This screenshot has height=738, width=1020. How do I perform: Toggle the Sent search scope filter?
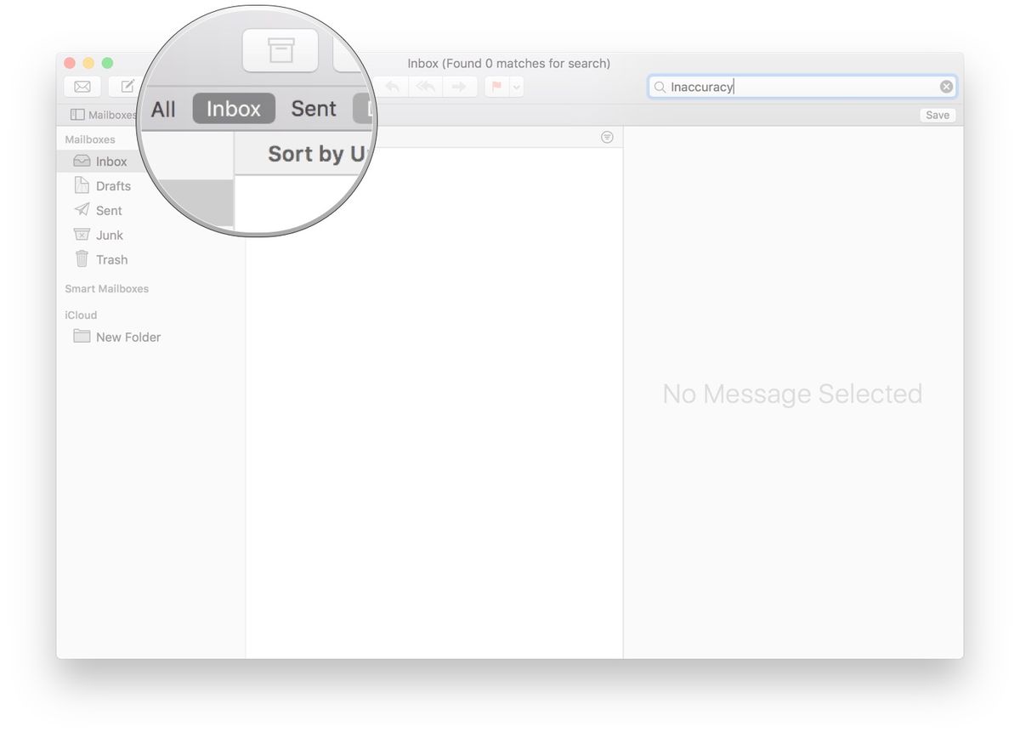pyautogui.click(x=313, y=108)
